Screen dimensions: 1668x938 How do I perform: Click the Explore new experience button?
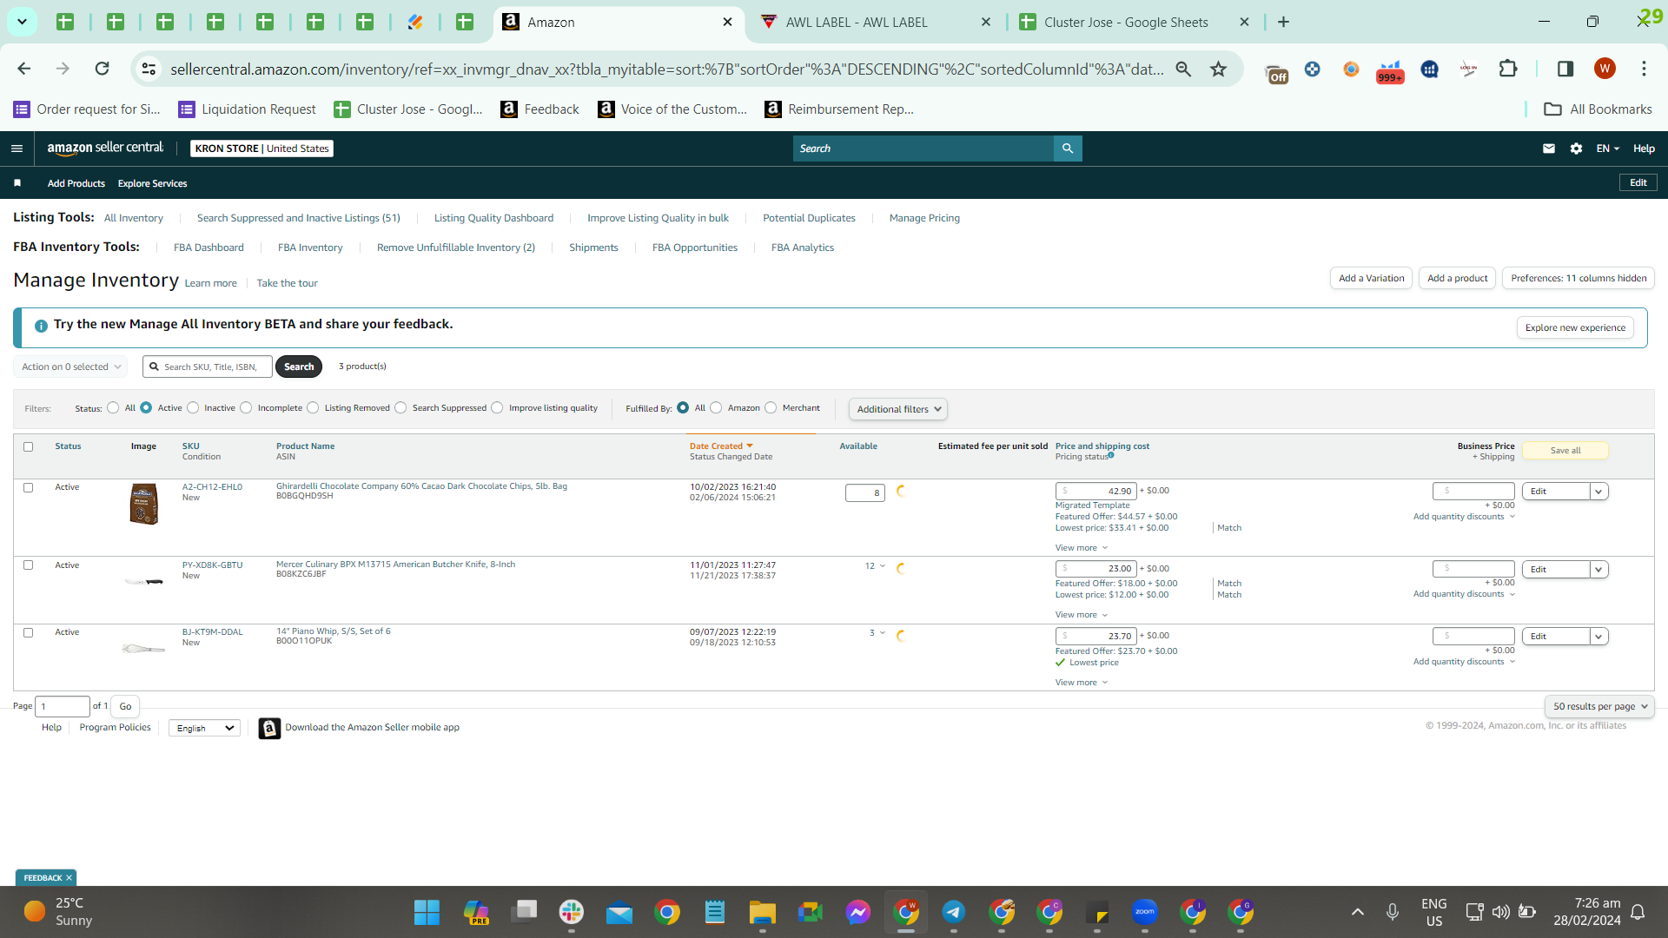click(1575, 327)
